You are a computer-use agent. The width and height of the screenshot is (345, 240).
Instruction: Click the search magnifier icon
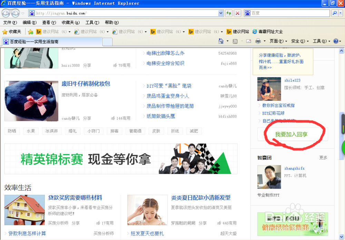tap(334, 13)
